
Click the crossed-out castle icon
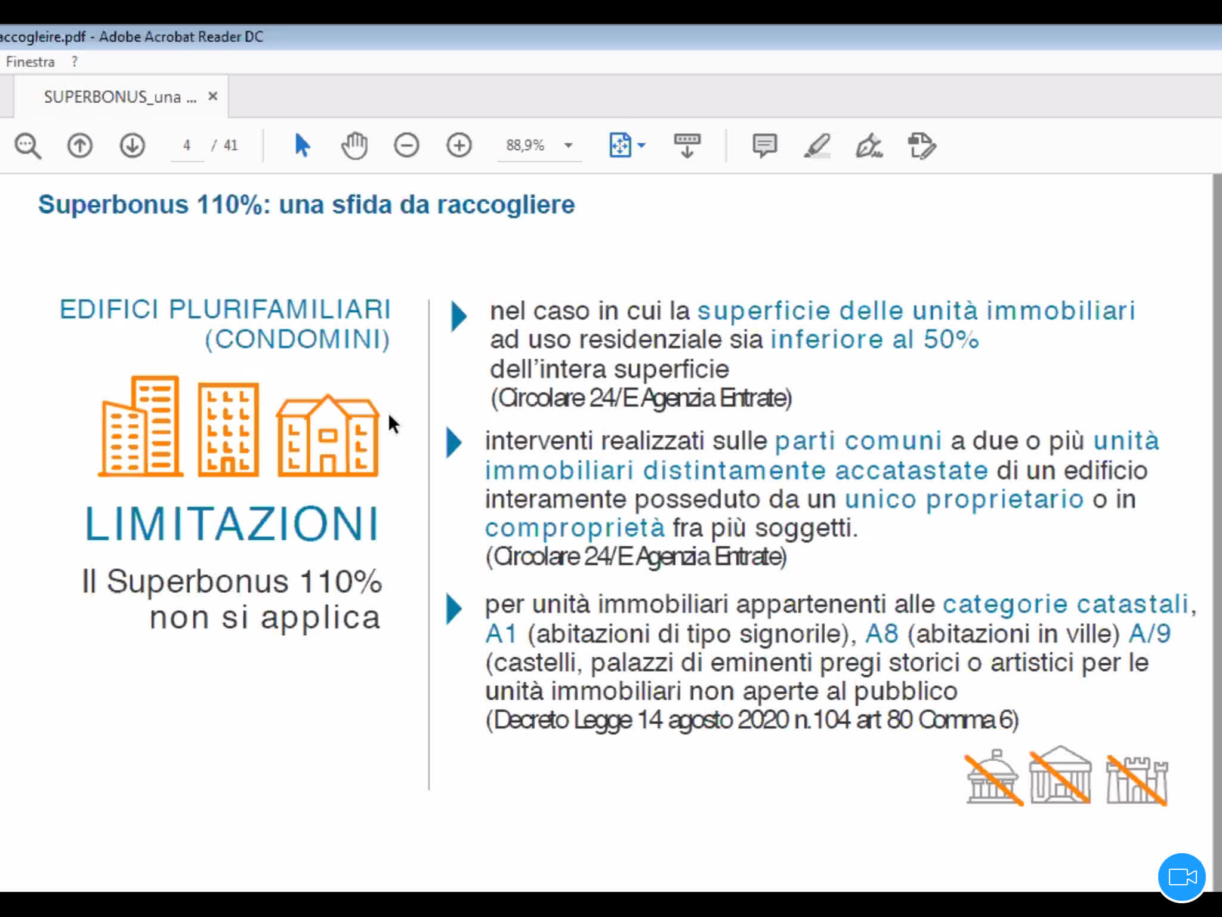click(x=1137, y=780)
